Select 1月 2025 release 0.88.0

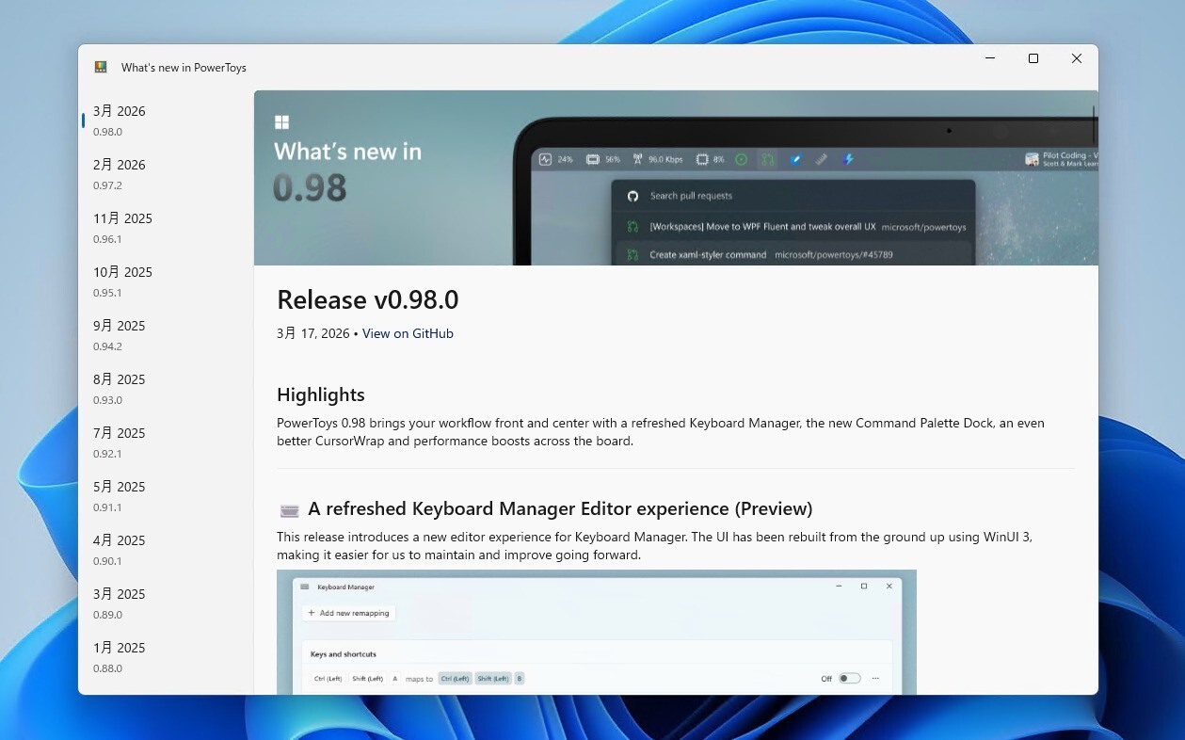[x=166, y=657]
